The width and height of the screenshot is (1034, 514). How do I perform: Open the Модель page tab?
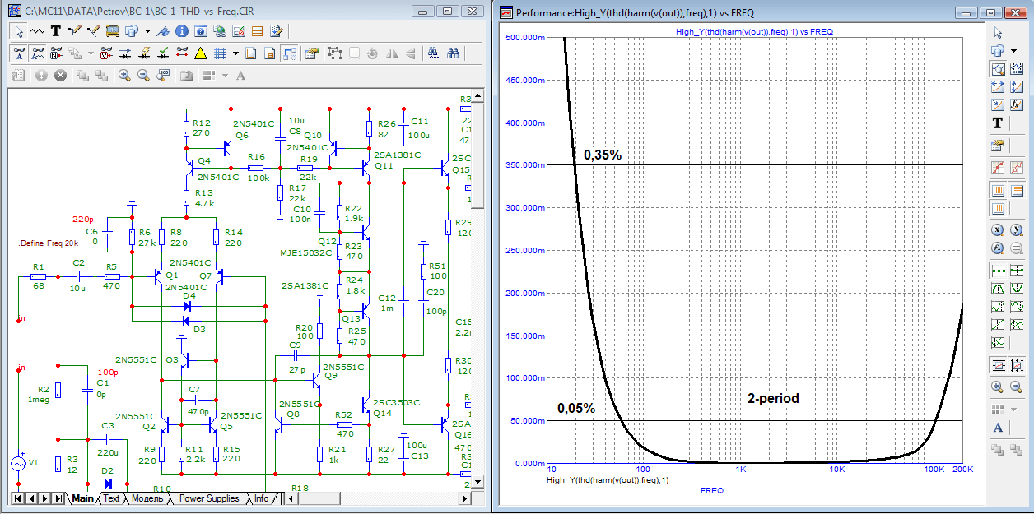tap(147, 498)
